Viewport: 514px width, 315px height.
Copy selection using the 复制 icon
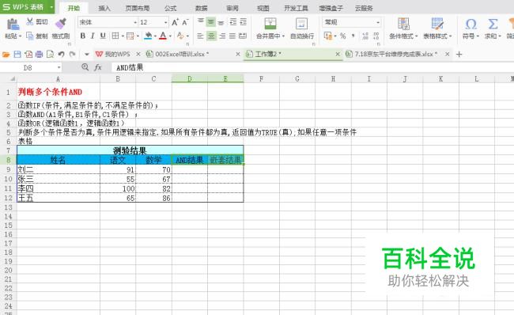[x=30, y=36]
